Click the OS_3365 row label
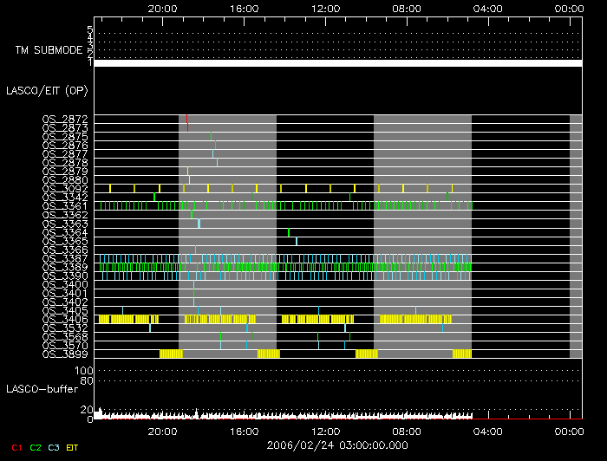Viewport: 607px width, 461px height. pyautogui.click(x=65, y=241)
